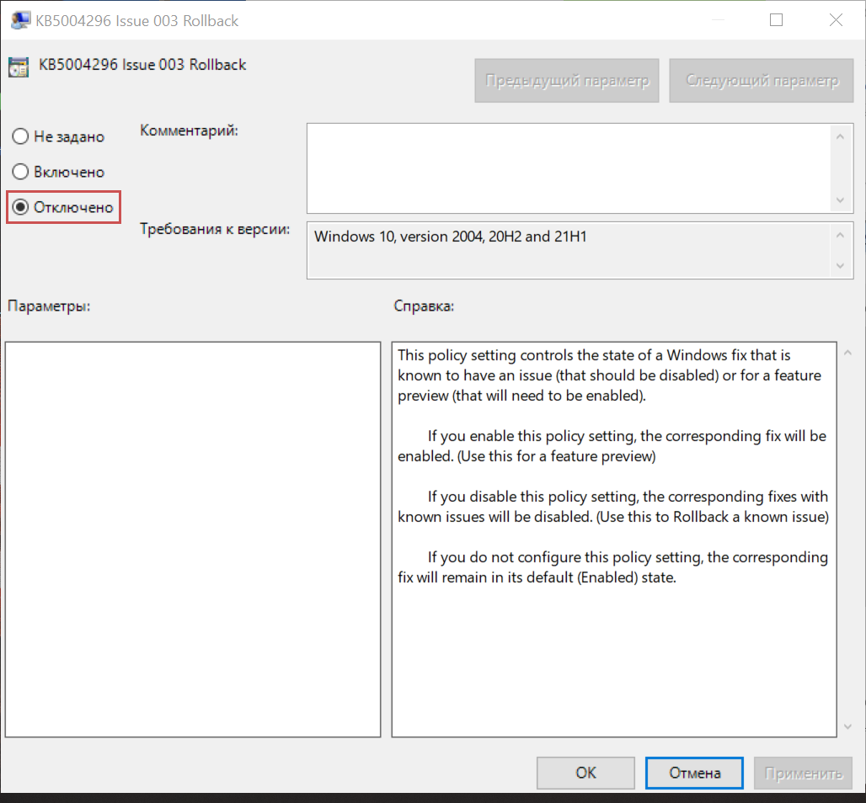
Task: Confirm the setting with OK
Action: [x=585, y=773]
